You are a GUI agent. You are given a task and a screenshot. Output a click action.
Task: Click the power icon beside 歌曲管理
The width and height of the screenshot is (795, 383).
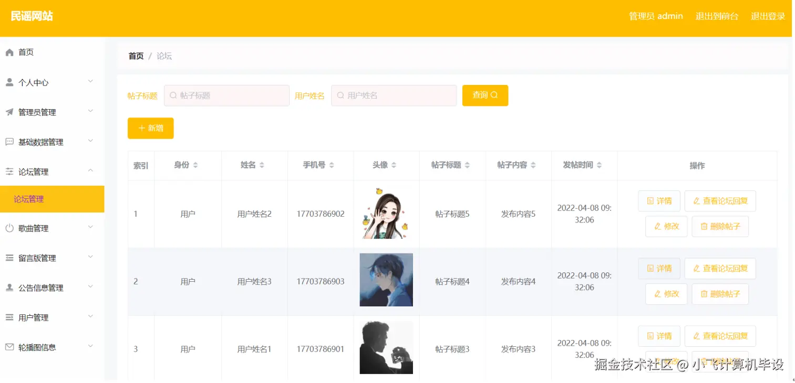pos(9,228)
